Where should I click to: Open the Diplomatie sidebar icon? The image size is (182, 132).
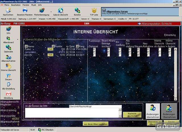tap(8, 47)
